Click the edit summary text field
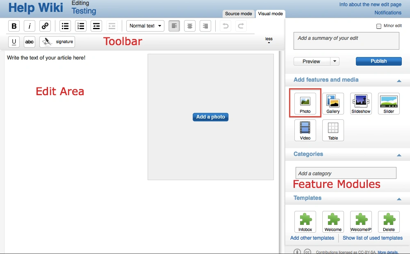410x254 pixels. (346, 41)
